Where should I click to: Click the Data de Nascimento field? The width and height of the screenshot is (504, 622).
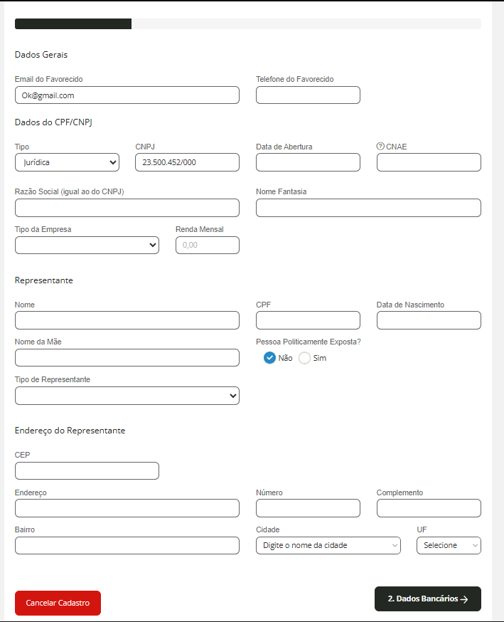(429, 320)
